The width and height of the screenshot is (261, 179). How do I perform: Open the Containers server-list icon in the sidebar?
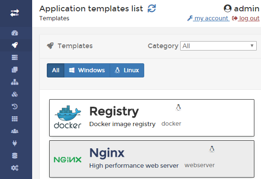[x=15, y=57]
